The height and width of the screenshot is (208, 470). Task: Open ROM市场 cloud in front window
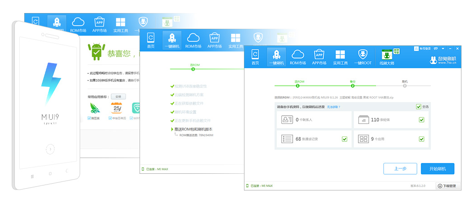[x=298, y=57]
